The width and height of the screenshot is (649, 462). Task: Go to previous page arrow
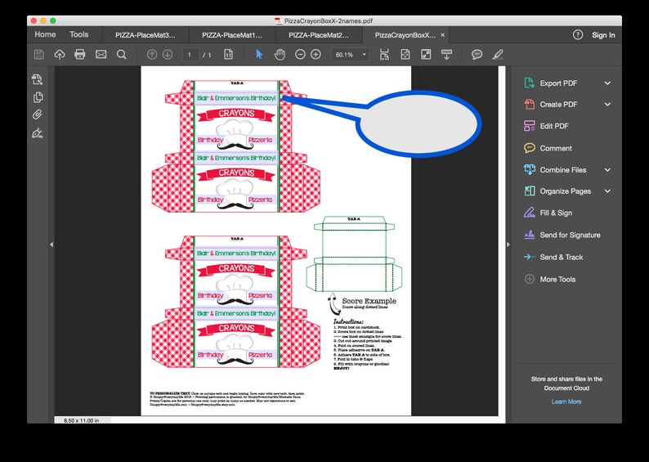(152, 54)
